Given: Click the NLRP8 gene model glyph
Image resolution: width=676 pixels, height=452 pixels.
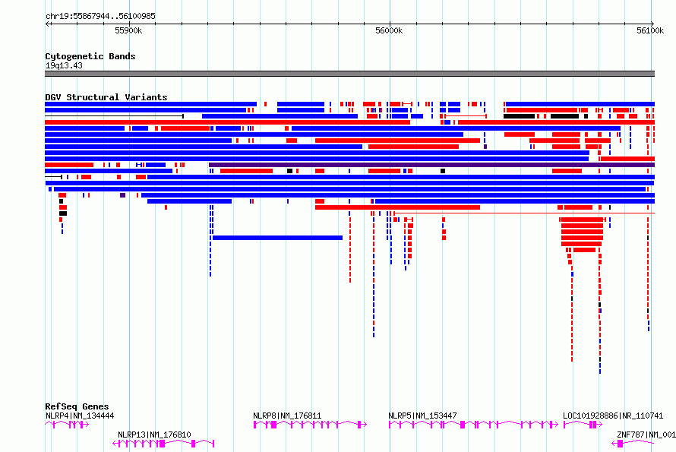Looking at the screenshot, I should coord(311,425).
